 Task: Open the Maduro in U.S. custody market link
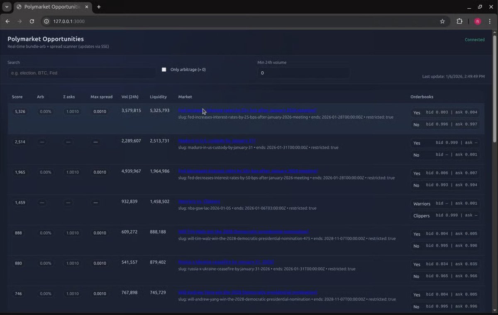pos(217,141)
